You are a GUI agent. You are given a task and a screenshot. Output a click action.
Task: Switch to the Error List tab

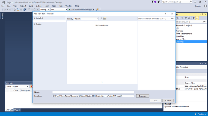point(9,110)
